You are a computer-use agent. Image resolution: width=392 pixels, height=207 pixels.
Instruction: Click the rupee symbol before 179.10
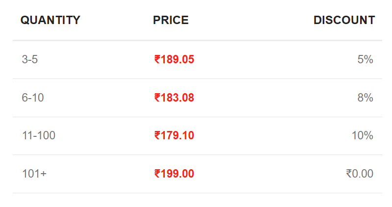click(x=157, y=135)
